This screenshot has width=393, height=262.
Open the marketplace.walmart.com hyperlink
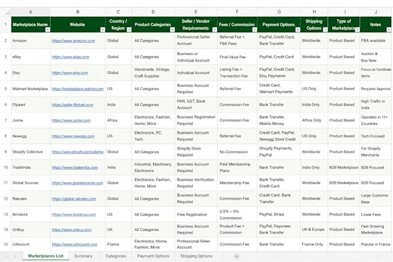coord(77,88)
